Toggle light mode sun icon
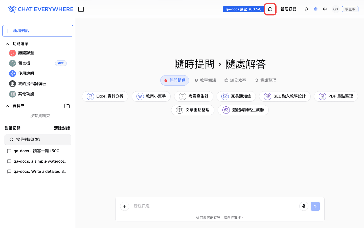This screenshot has width=364, height=228. pyautogui.click(x=307, y=9)
